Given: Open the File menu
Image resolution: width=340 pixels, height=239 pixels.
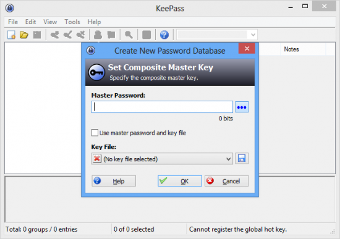Looking at the screenshot, I should point(13,22).
